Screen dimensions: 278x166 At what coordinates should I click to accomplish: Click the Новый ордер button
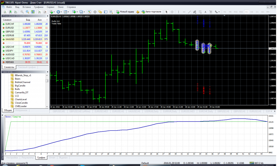(x=125, y=12)
